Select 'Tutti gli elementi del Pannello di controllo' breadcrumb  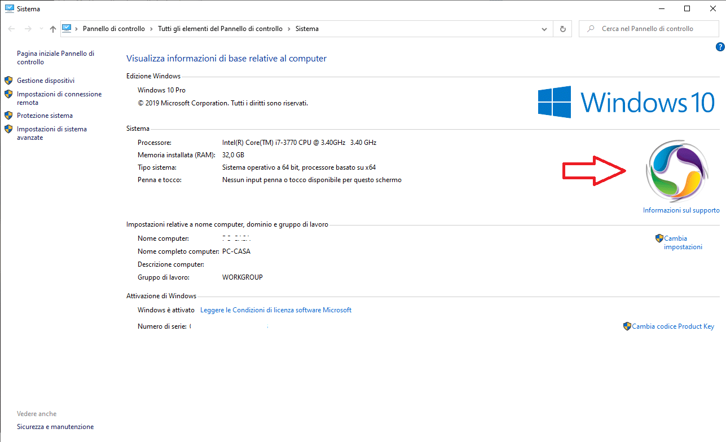pyautogui.click(x=220, y=29)
